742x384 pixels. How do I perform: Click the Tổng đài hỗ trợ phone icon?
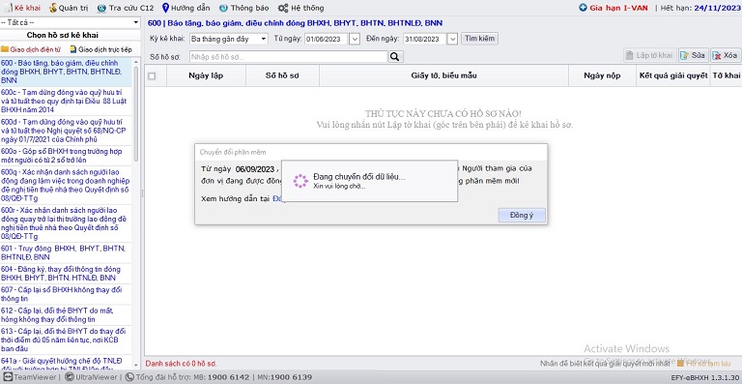(129, 377)
